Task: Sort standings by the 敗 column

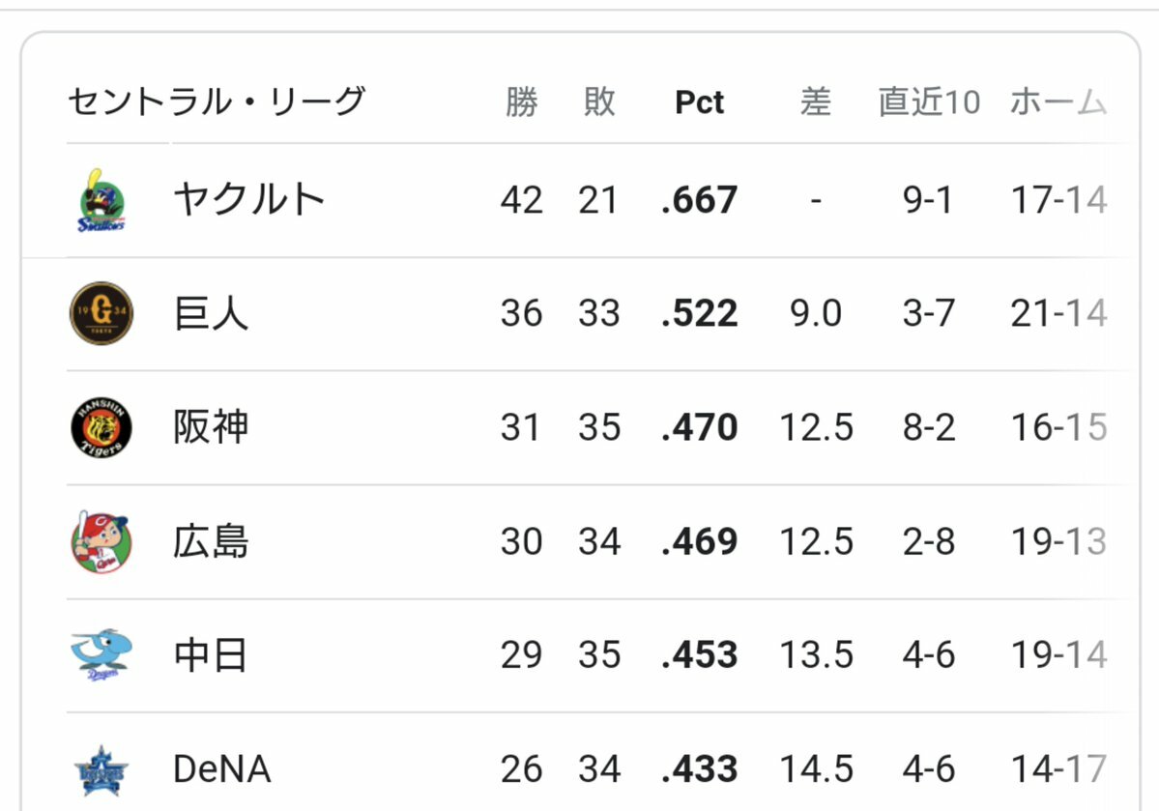Action: (598, 102)
